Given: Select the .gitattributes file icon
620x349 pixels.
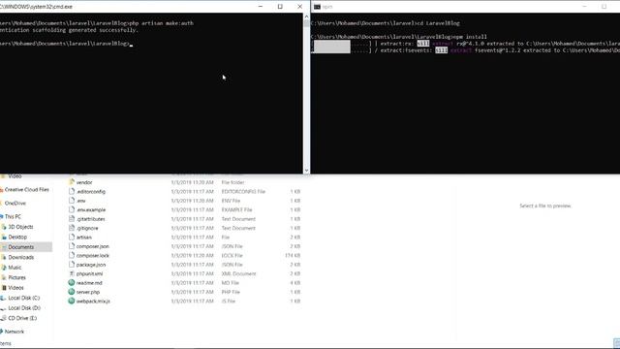Looking at the screenshot, I should coord(72,218).
